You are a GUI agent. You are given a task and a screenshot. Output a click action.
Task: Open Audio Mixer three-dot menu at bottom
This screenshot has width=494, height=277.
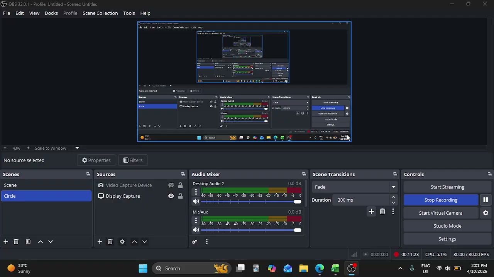click(207, 242)
